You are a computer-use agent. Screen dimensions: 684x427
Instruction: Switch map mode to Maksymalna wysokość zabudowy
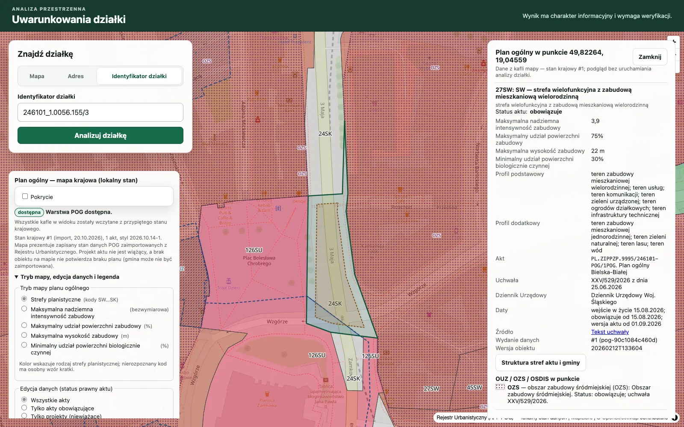tap(24, 335)
